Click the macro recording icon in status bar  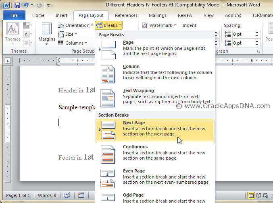[81, 195]
